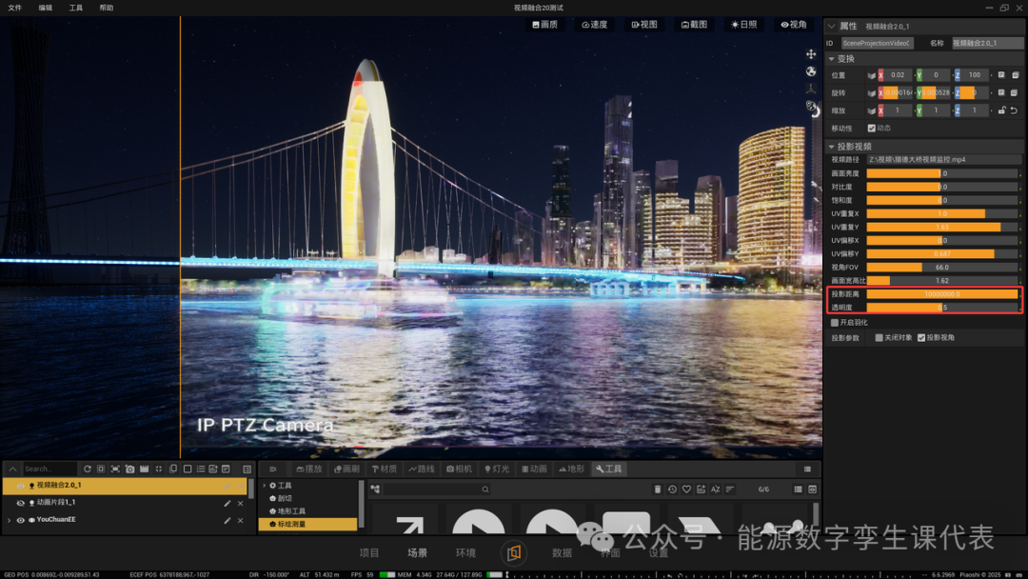Open the 文件 menu

15,8
